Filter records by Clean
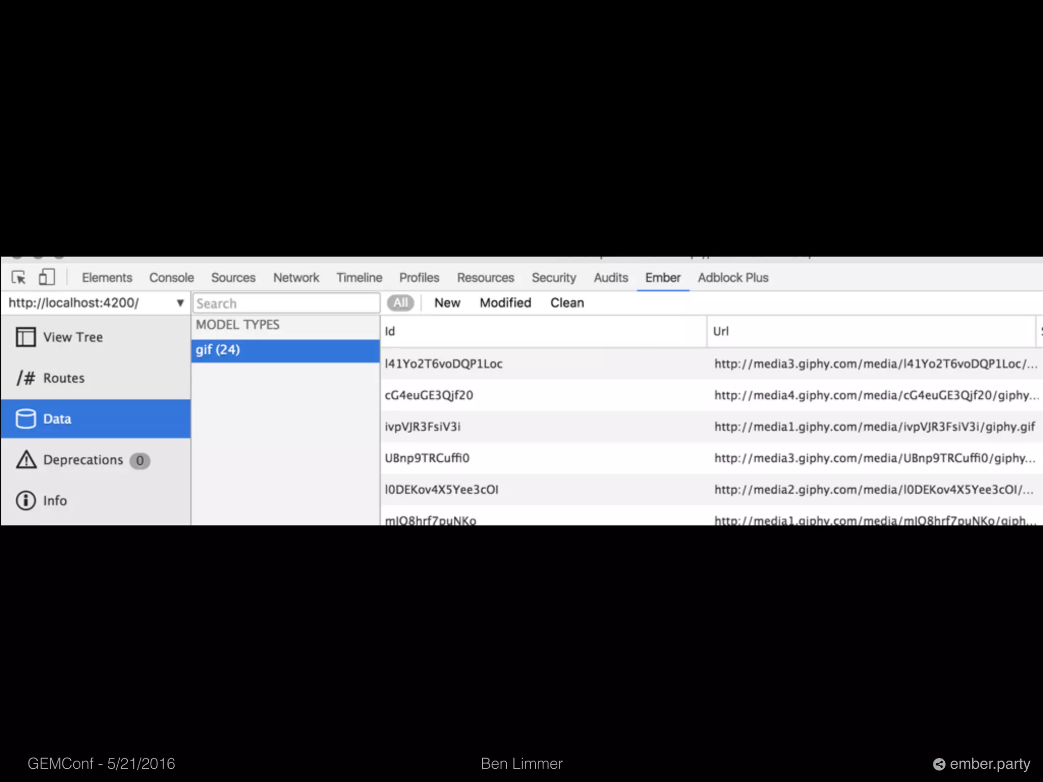Screen dimensions: 1043x782 point(567,303)
